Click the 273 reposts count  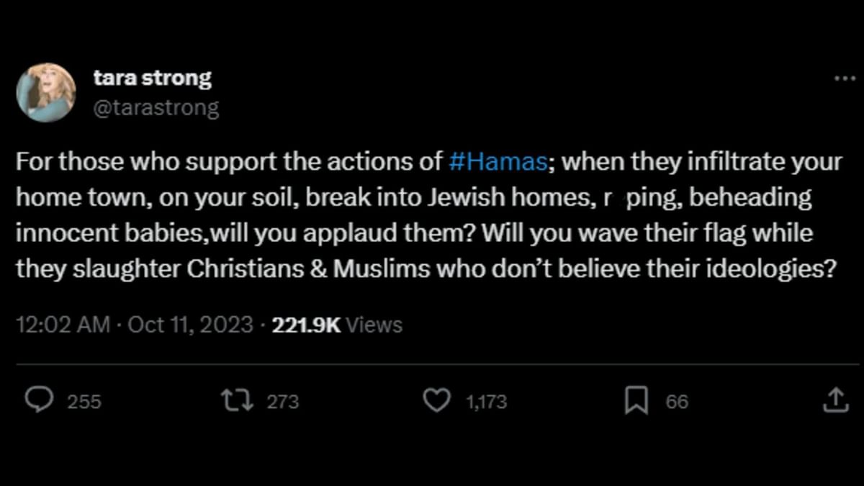(x=282, y=402)
